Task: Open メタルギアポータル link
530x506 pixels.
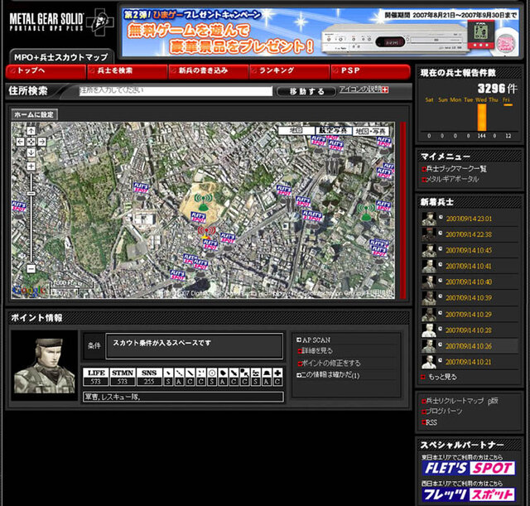Action: click(x=450, y=179)
